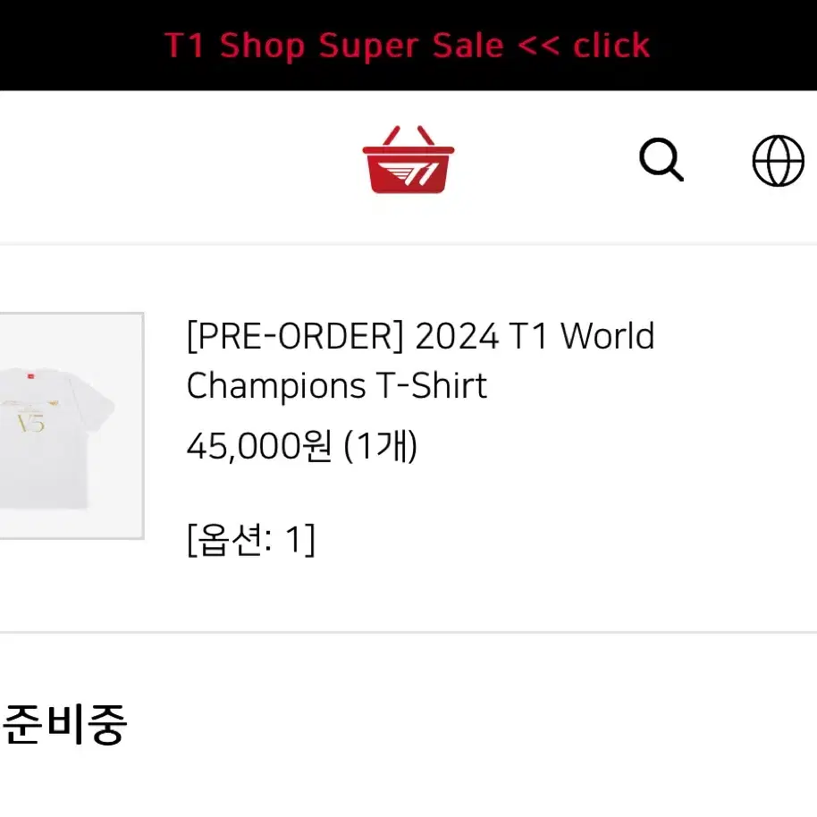Click the handles of the red basket icon
This screenshot has width=817, height=817.
click(x=408, y=136)
